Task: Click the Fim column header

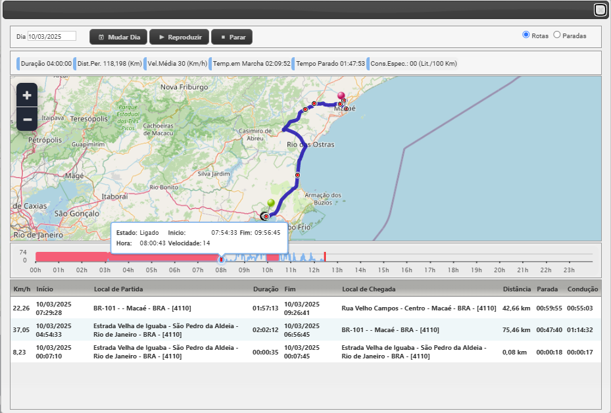Action: 290,289
